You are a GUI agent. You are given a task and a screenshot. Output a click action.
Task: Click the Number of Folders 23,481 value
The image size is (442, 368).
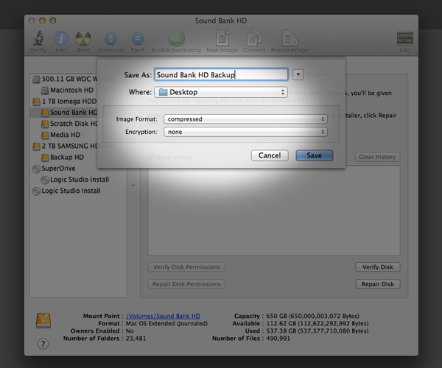136,339
